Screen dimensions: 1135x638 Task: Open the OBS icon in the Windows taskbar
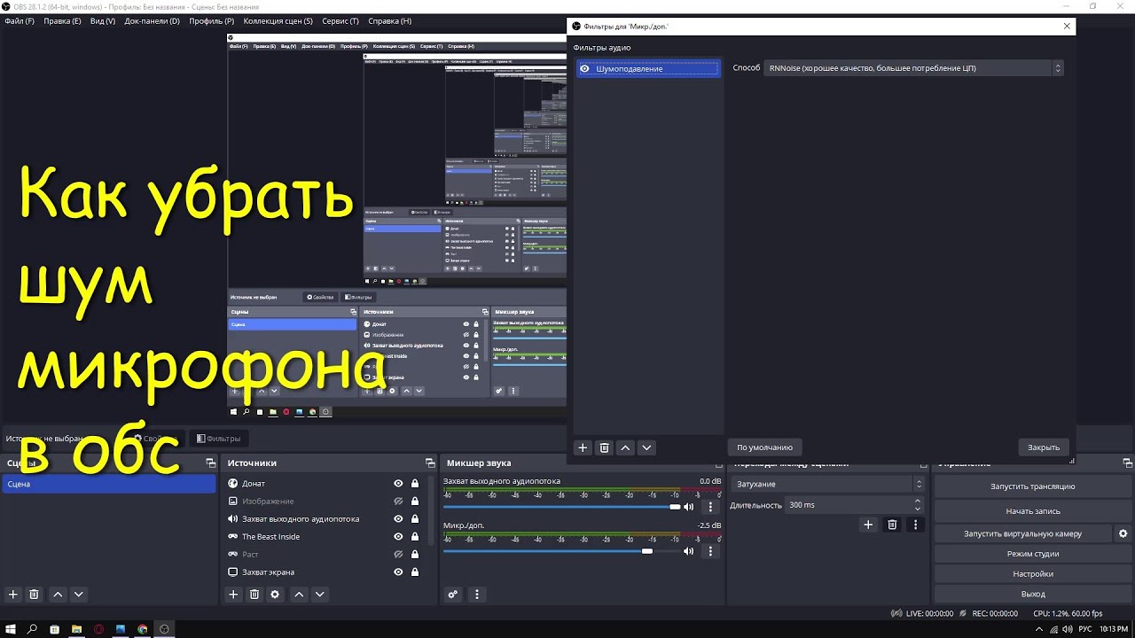coord(164,629)
